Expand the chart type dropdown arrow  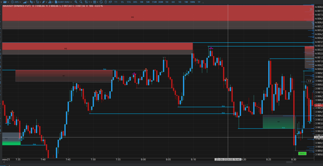pyautogui.click(x=28, y=2)
